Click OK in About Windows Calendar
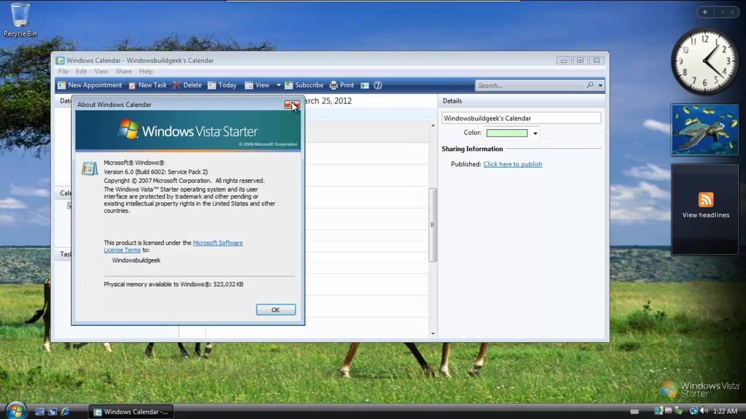 [x=276, y=310]
